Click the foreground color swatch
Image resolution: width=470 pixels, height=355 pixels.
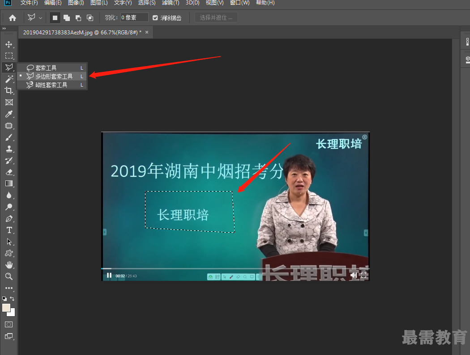6,308
